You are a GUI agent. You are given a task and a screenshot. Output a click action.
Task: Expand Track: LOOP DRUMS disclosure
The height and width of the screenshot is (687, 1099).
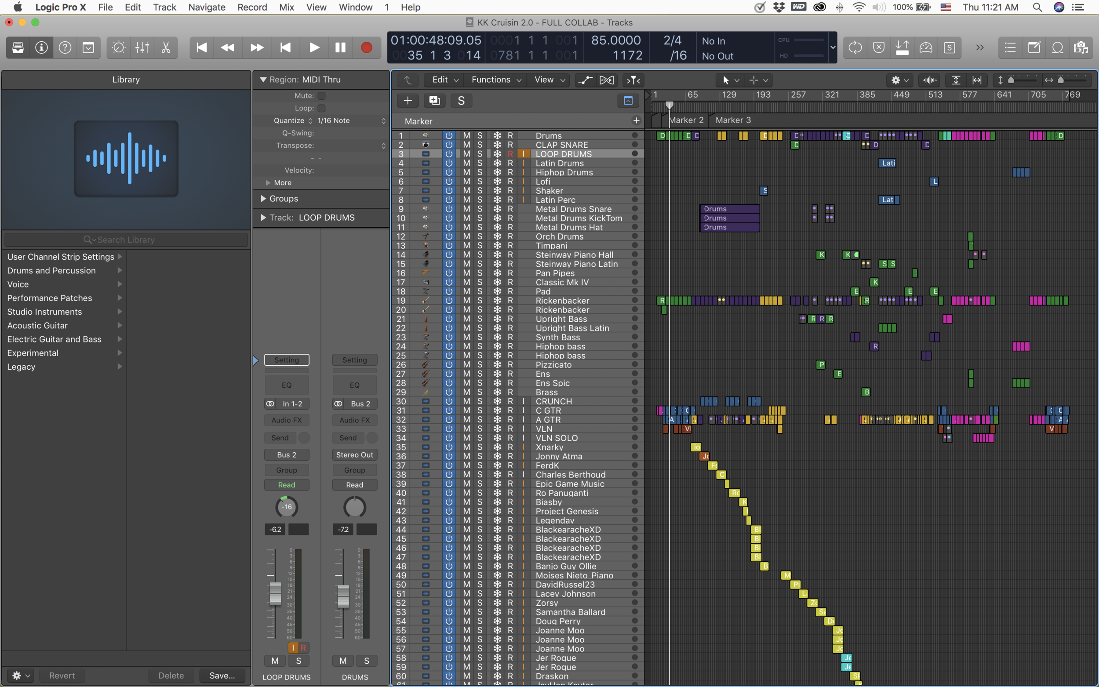tap(263, 218)
